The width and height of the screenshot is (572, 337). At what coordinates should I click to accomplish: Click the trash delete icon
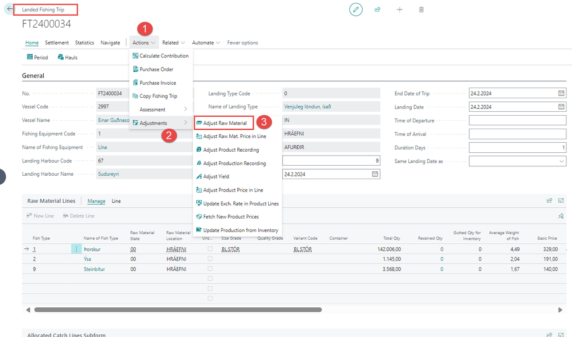coord(421,10)
